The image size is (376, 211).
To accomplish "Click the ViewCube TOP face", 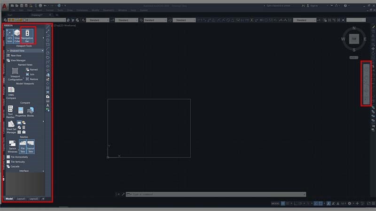I will point(354,39).
